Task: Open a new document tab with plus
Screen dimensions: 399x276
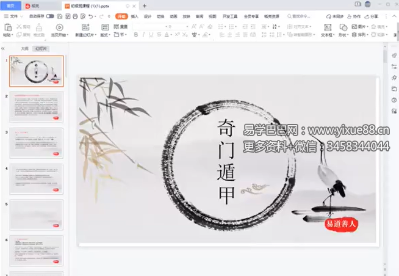Action: [144, 5]
